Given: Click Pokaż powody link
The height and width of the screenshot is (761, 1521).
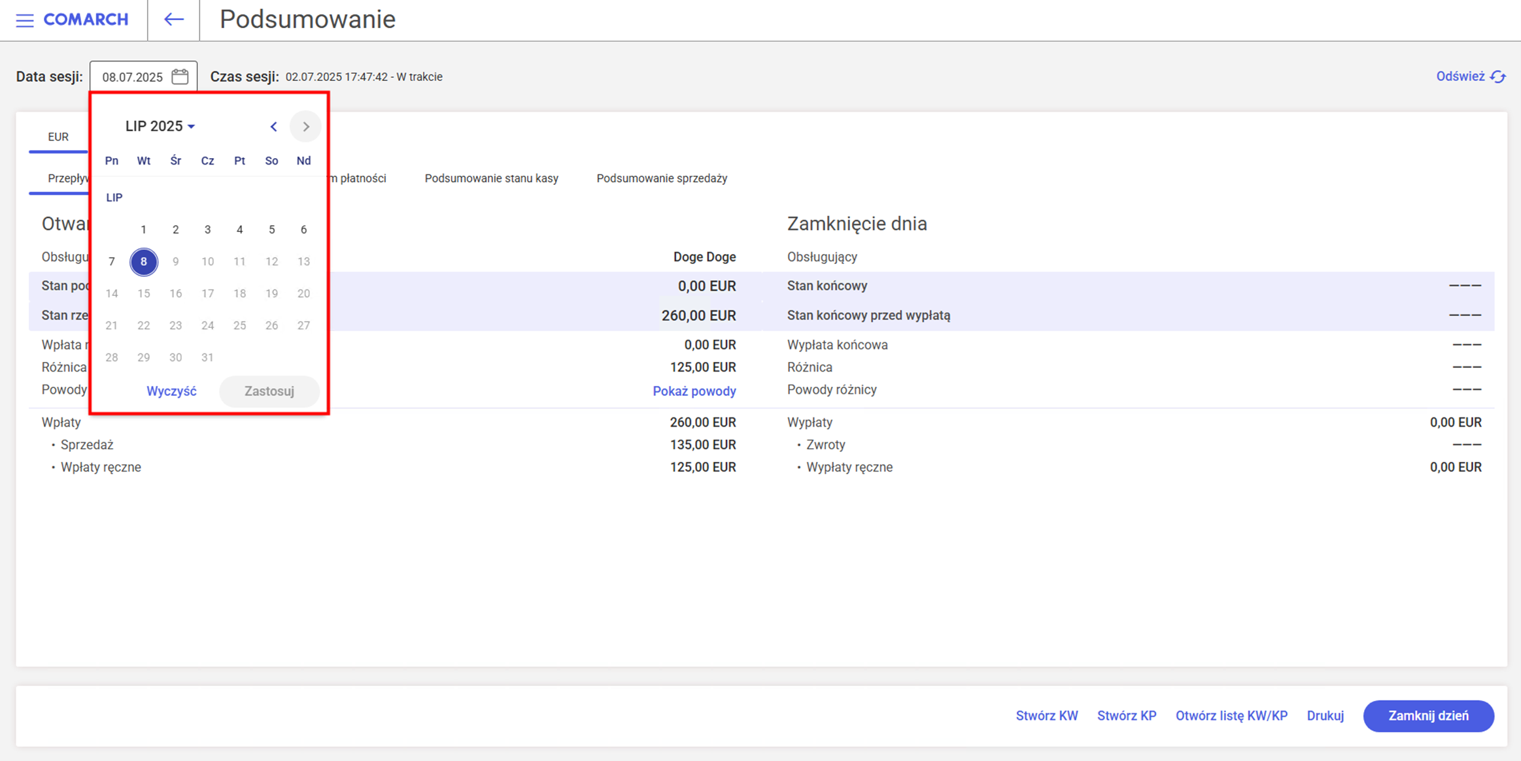Looking at the screenshot, I should [x=694, y=391].
